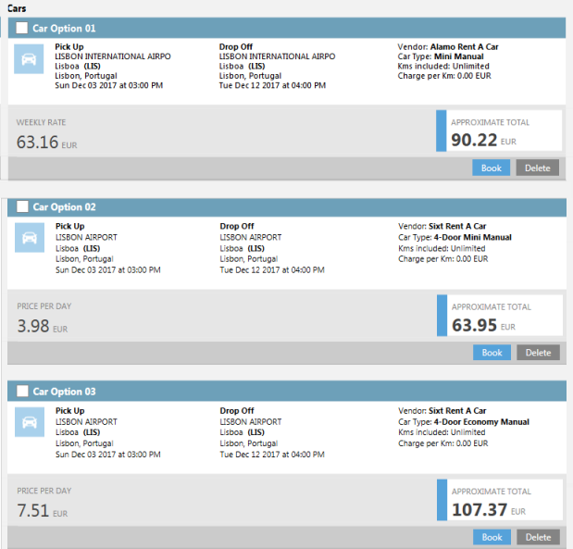Click the Car Option 03 header title

click(64, 392)
